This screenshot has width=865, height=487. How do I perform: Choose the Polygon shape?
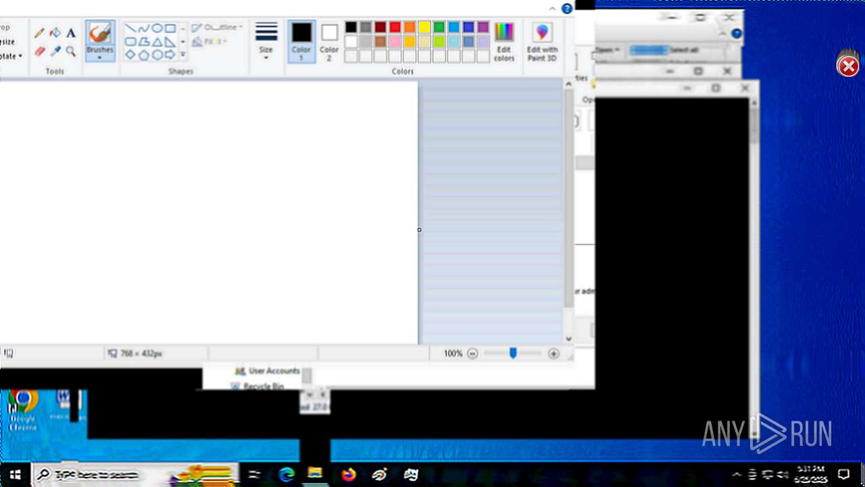pyautogui.click(x=143, y=42)
